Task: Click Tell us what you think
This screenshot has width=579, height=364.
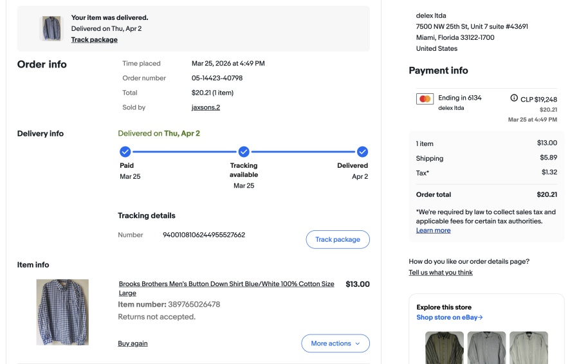Action: tap(440, 273)
